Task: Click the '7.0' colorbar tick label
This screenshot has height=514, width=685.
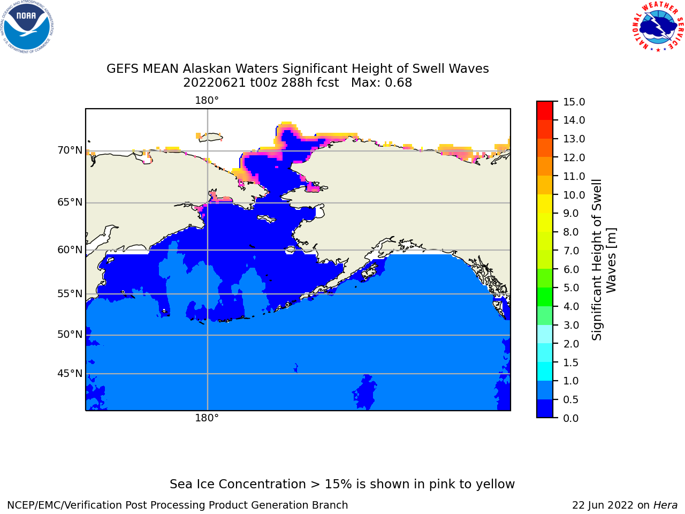Action: click(571, 251)
